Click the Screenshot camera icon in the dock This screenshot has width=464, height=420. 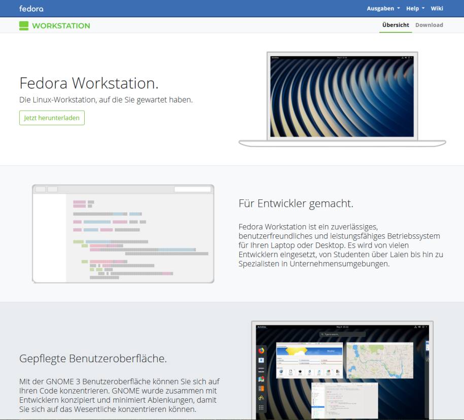[262, 361]
